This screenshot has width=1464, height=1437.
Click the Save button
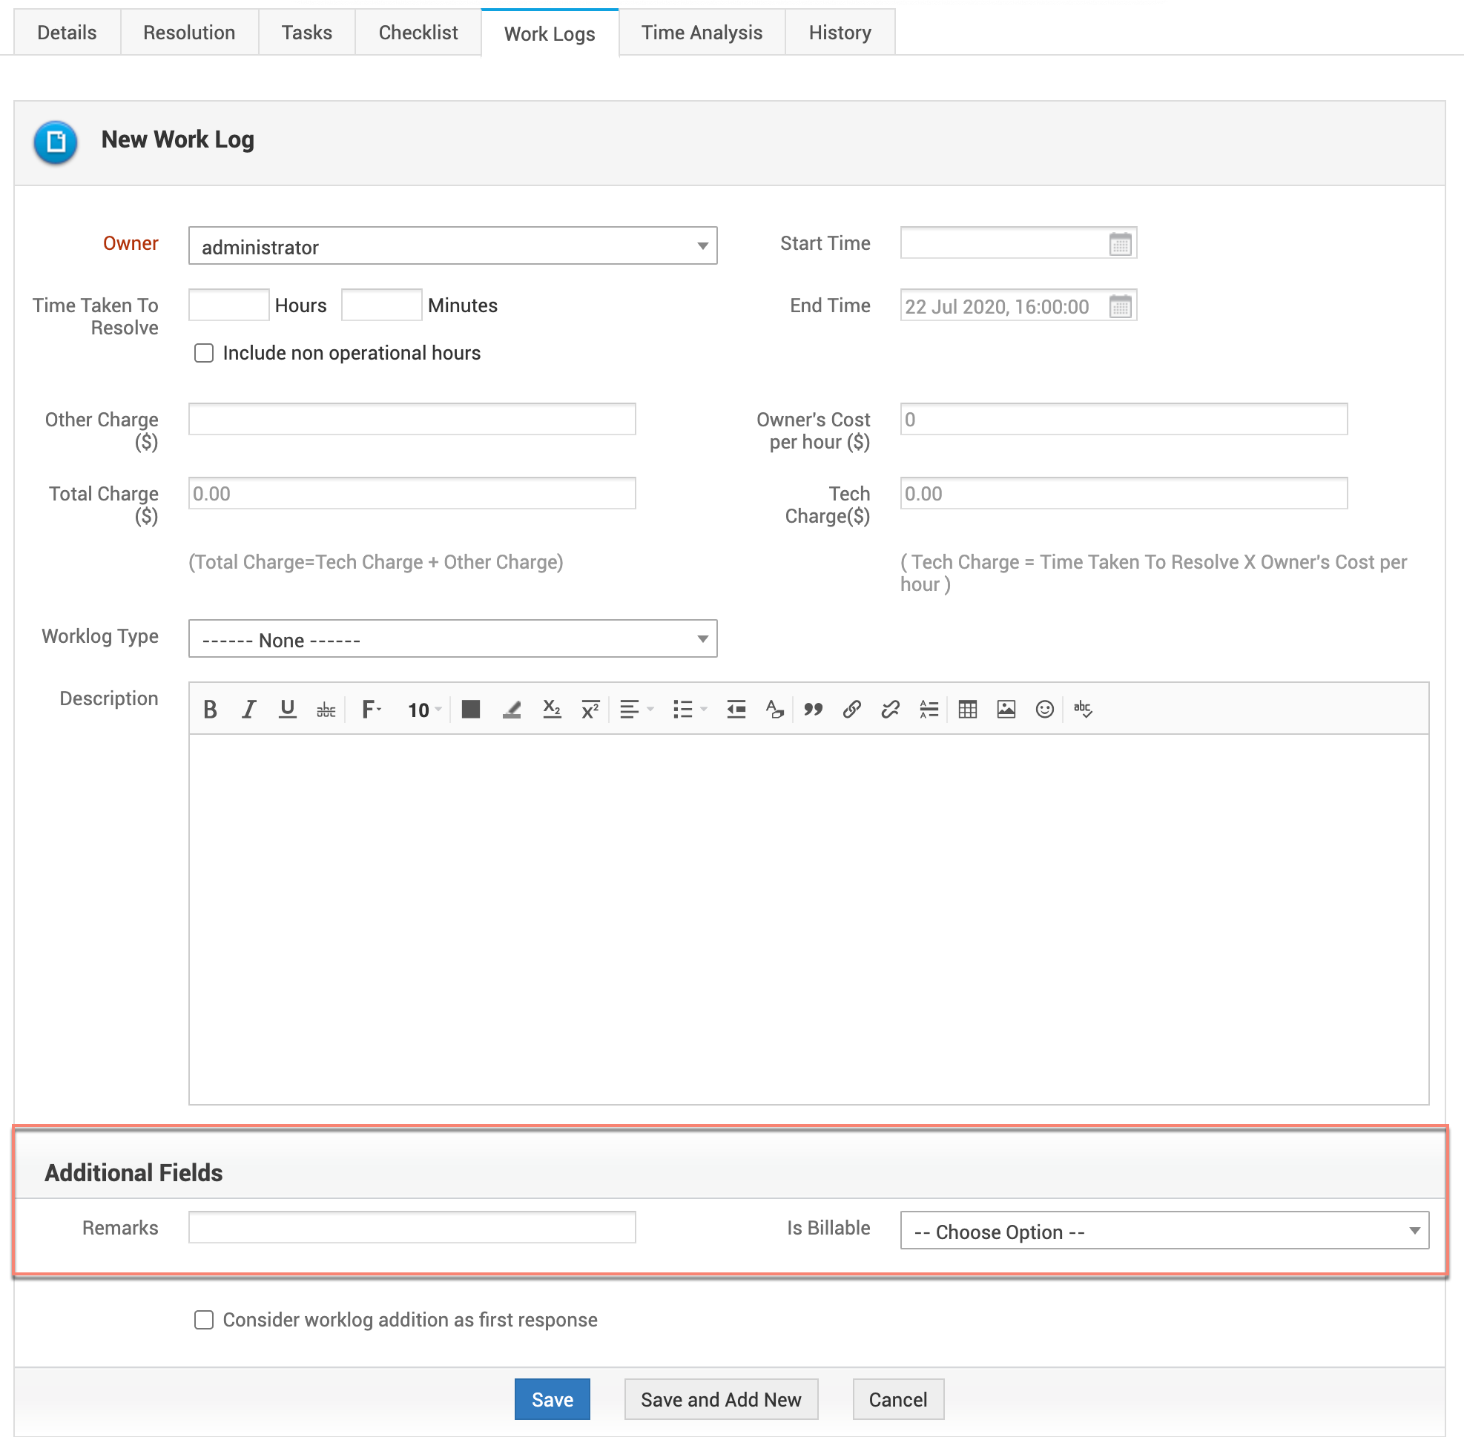[x=552, y=1400]
